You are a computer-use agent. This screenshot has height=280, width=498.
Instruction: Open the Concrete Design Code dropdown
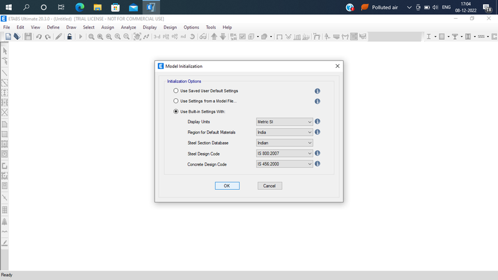(x=284, y=164)
